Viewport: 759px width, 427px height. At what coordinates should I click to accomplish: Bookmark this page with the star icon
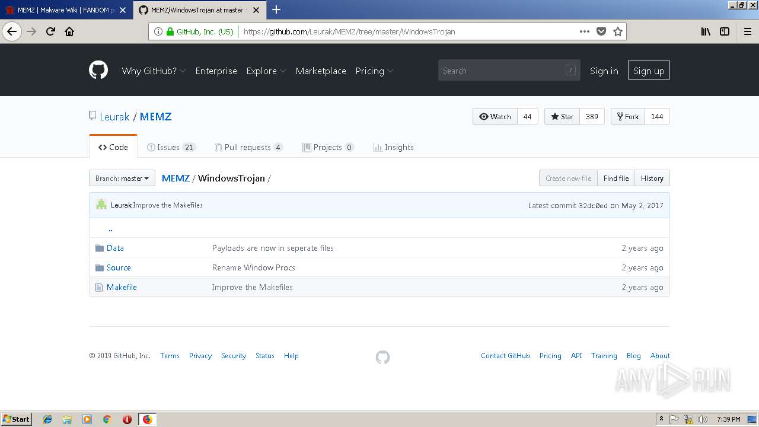click(x=618, y=31)
